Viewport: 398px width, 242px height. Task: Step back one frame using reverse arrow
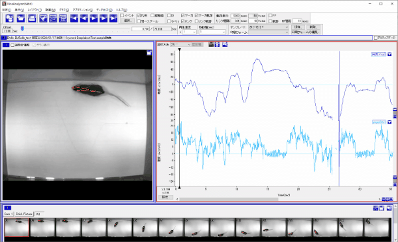[x=84, y=19]
